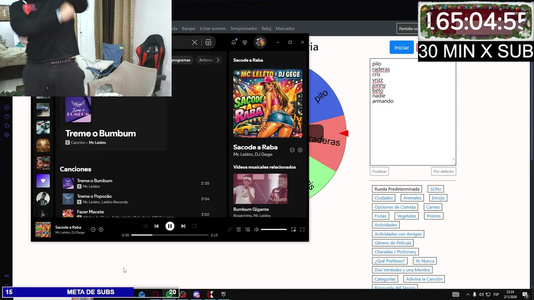
Task: Go back to the previous track
Action: (x=156, y=226)
